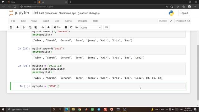Viewport: 199px width, 112px height.
Task: Open the Kernel menu
Action: (68, 21)
